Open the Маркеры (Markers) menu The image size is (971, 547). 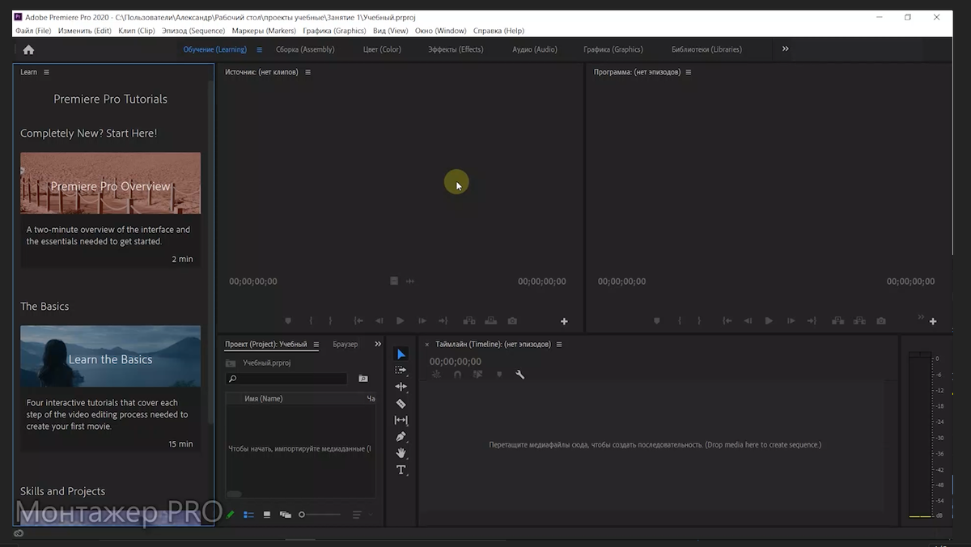(264, 31)
